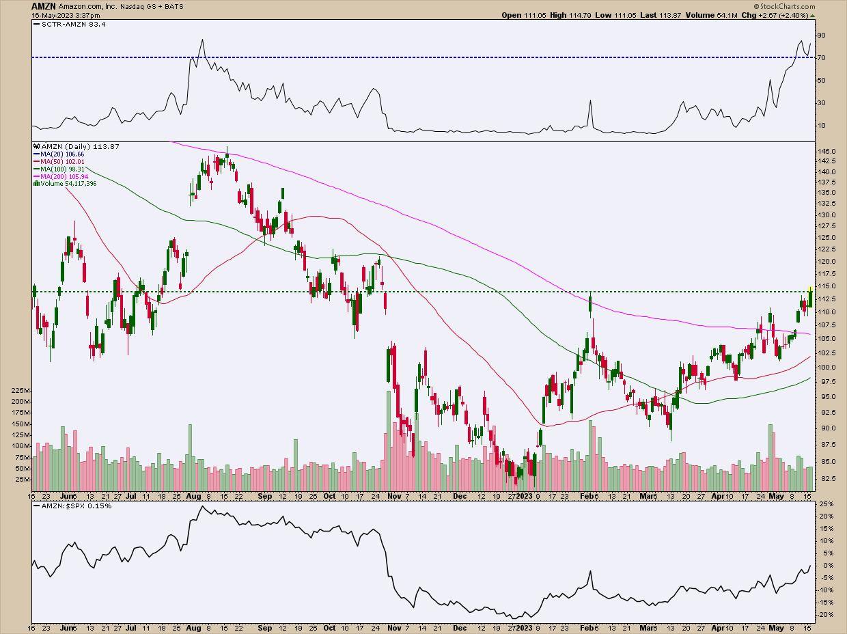The height and width of the screenshot is (634, 847).
Task: Click Nov on the bottom date axis
Action: [x=394, y=626]
